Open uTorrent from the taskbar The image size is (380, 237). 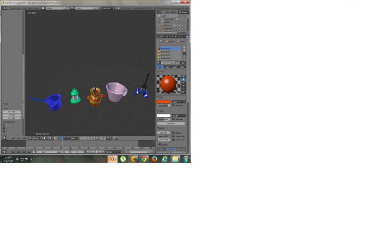[123, 159]
